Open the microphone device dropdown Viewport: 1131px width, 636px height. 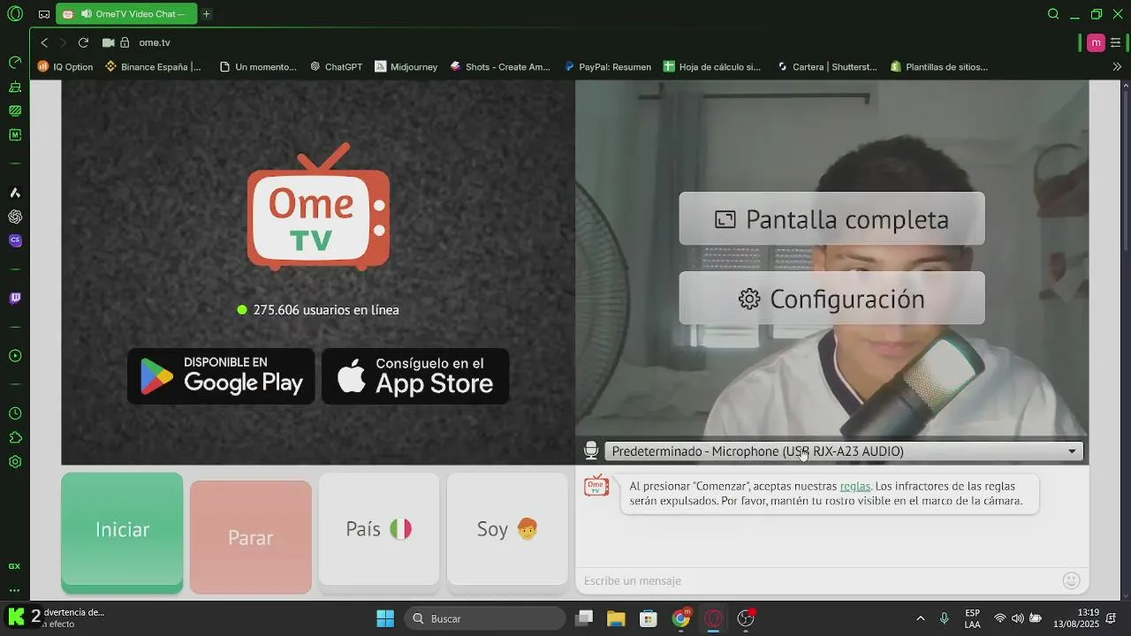(x=844, y=451)
